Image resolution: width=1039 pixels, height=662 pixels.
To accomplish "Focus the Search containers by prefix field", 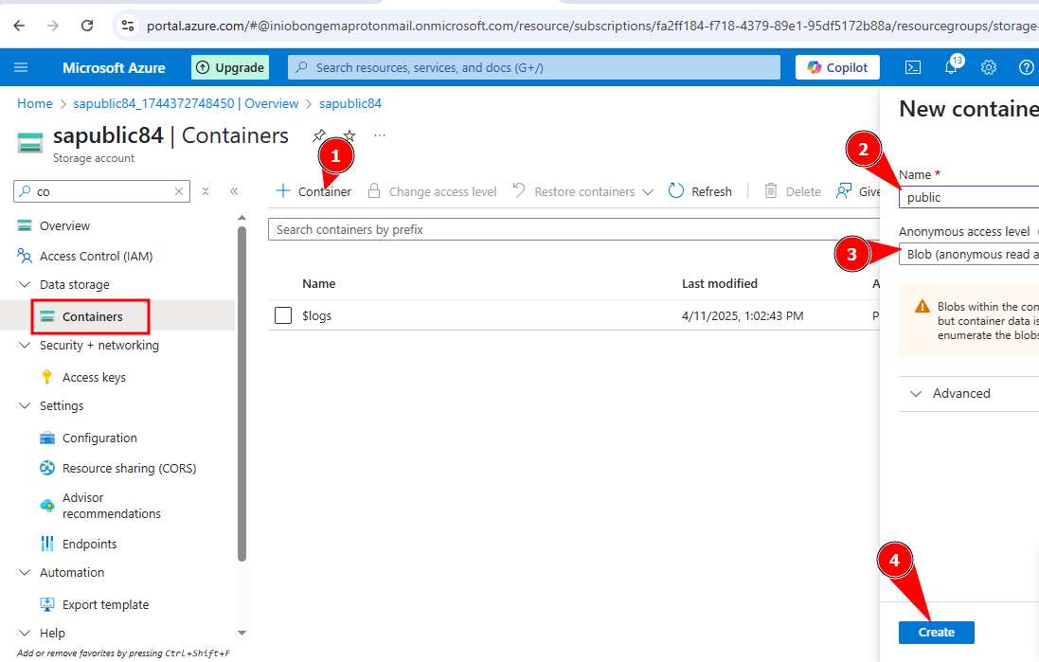I will 574,229.
